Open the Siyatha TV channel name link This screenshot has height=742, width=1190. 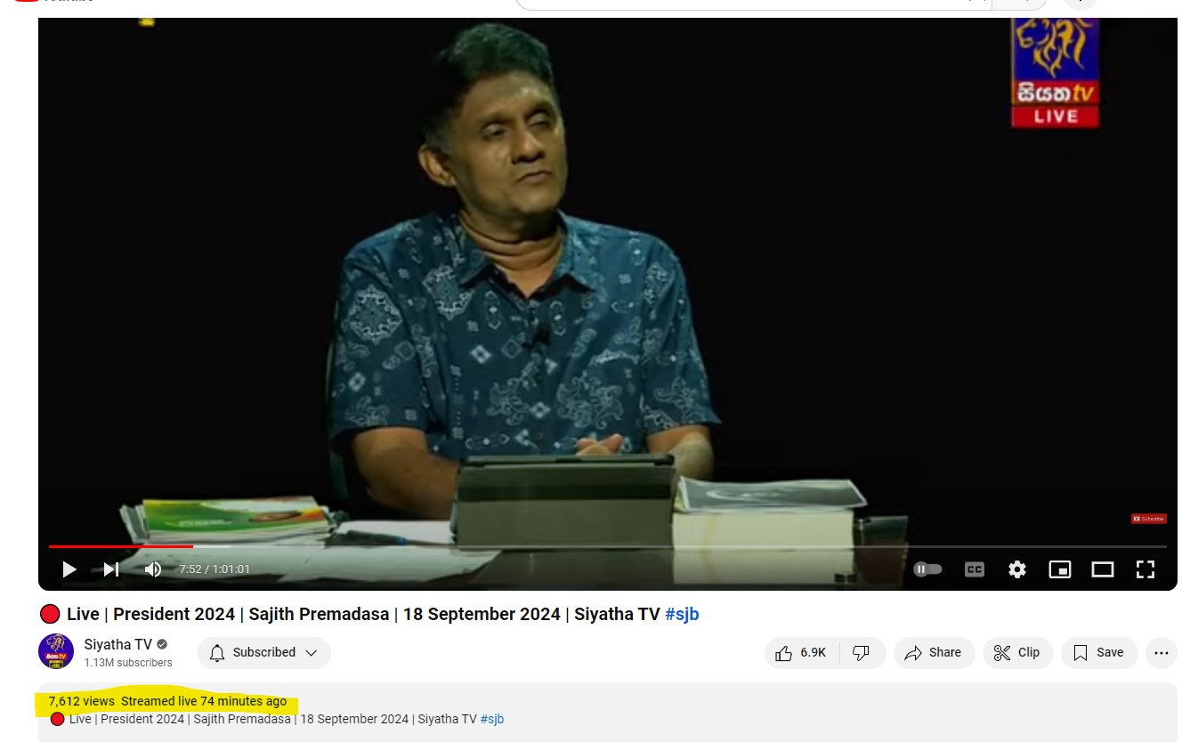click(118, 644)
